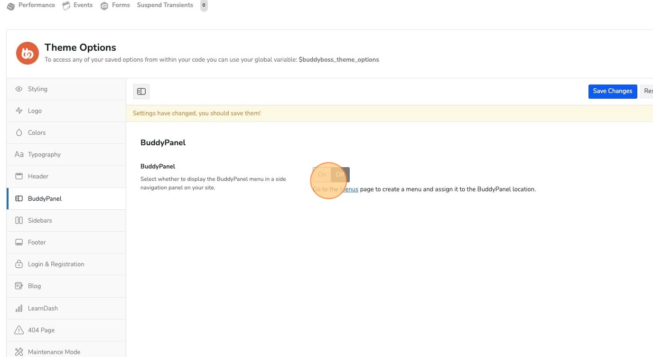The image size is (653, 357).
Task: Click the Theme Options heading
Action: click(80, 47)
